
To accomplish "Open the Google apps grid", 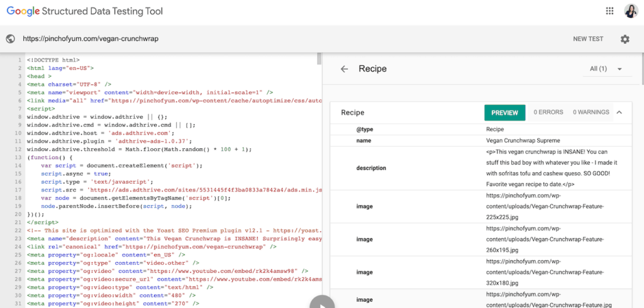I will click(x=609, y=11).
